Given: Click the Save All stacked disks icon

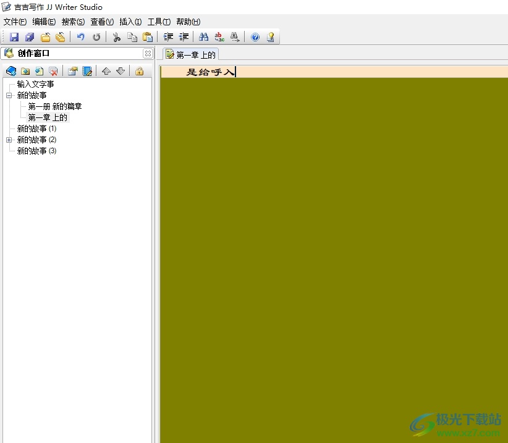Looking at the screenshot, I should 30,37.
